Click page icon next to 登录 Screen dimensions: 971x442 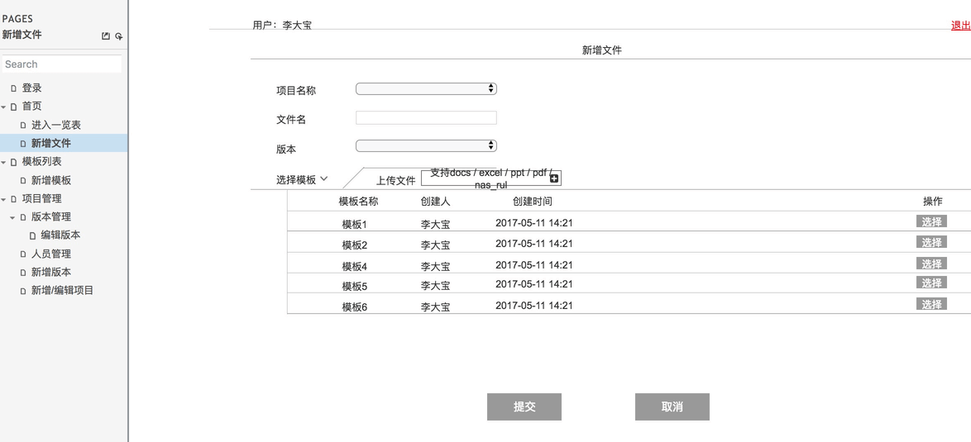(13, 88)
